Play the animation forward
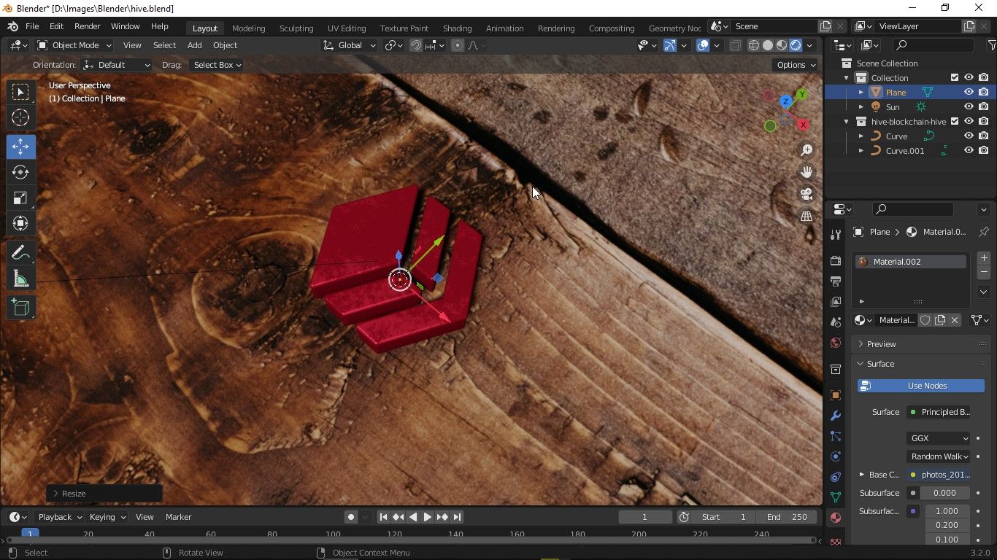This screenshot has width=997, height=560. click(428, 517)
